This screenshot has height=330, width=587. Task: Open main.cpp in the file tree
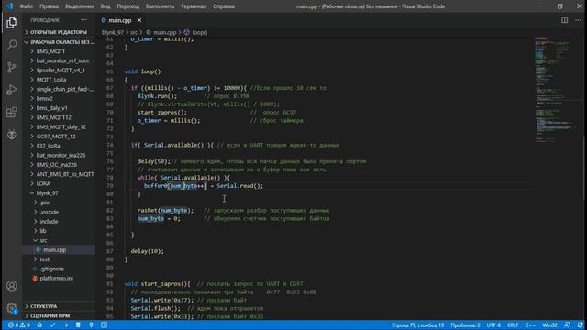54,250
